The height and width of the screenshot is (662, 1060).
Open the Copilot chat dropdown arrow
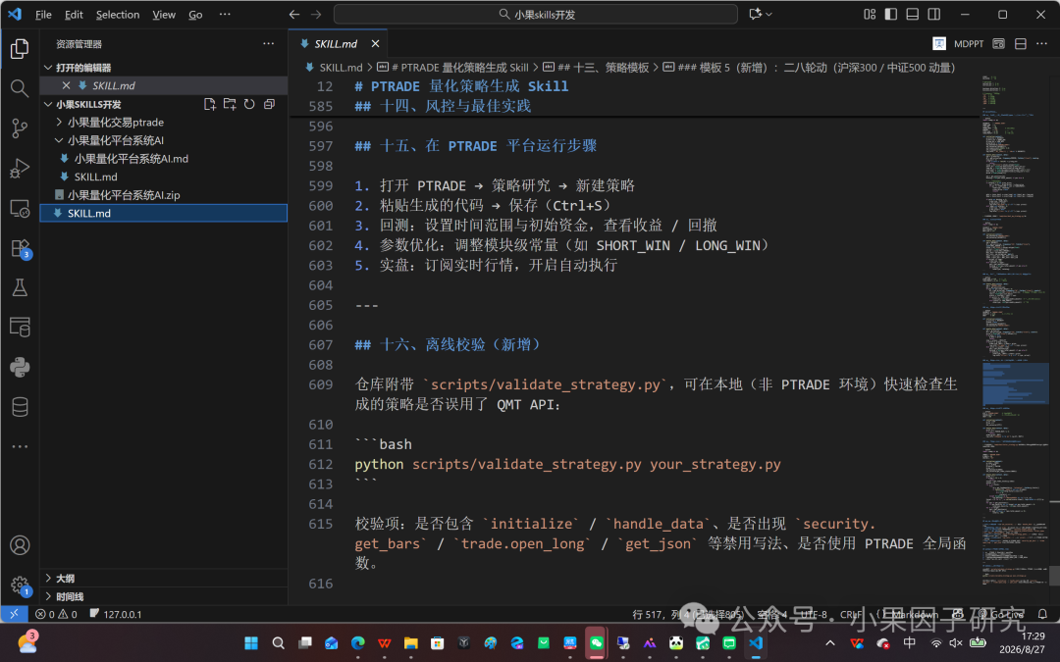point(768,14)
